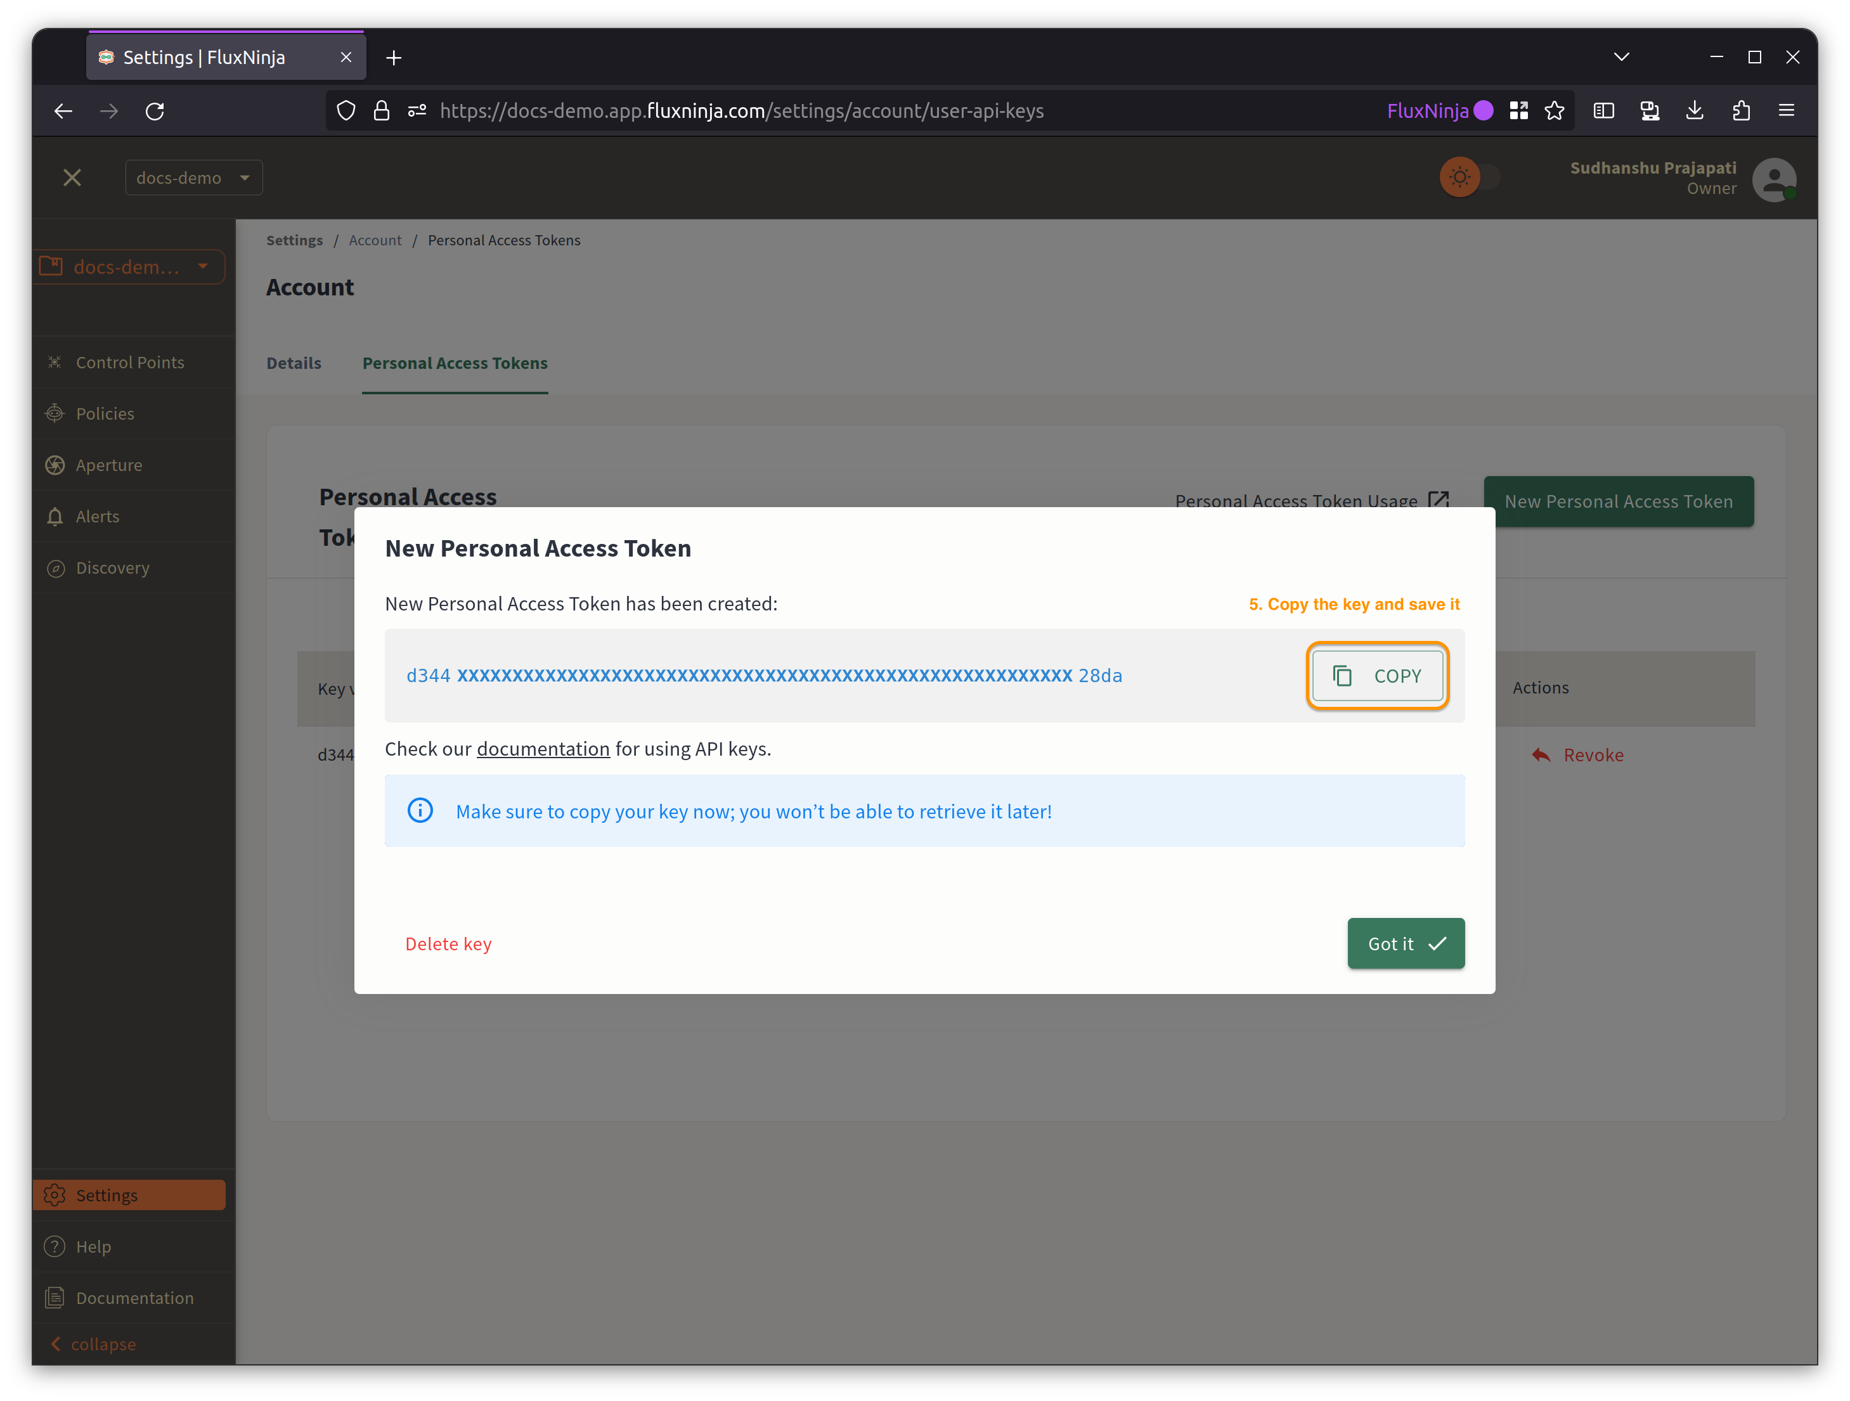Open the Alerts section
The image size is (1850, 1401).
96,515
